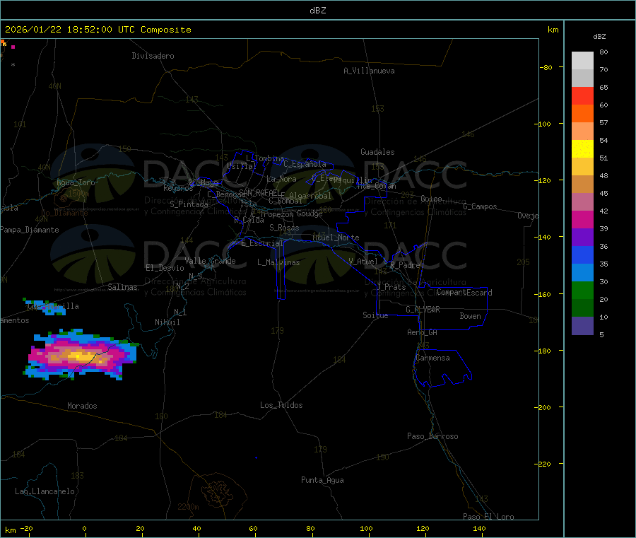Click the 0 km tick on bottom axis
Image resolution: width=636 pixels, height=538 pixels.
click(84, 528)
